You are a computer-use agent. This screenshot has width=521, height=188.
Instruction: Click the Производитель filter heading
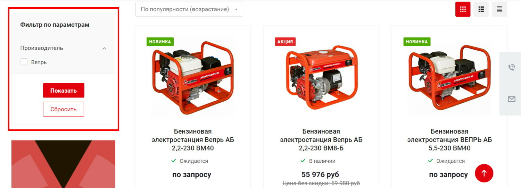[x=42, y=48]
